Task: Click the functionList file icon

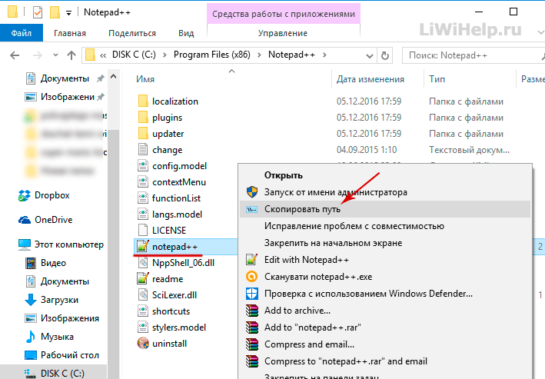Action: click(x=143, y=198)
